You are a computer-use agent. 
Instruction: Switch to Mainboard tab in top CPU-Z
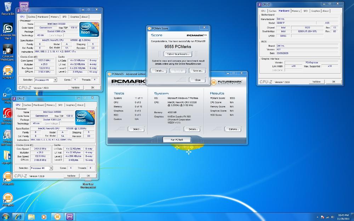pos(43,17)
